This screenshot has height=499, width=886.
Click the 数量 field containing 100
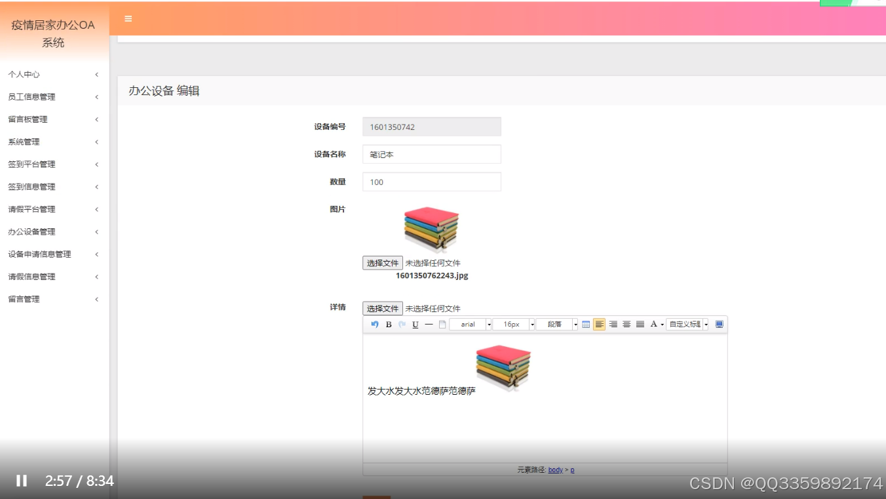pos(432,182)
